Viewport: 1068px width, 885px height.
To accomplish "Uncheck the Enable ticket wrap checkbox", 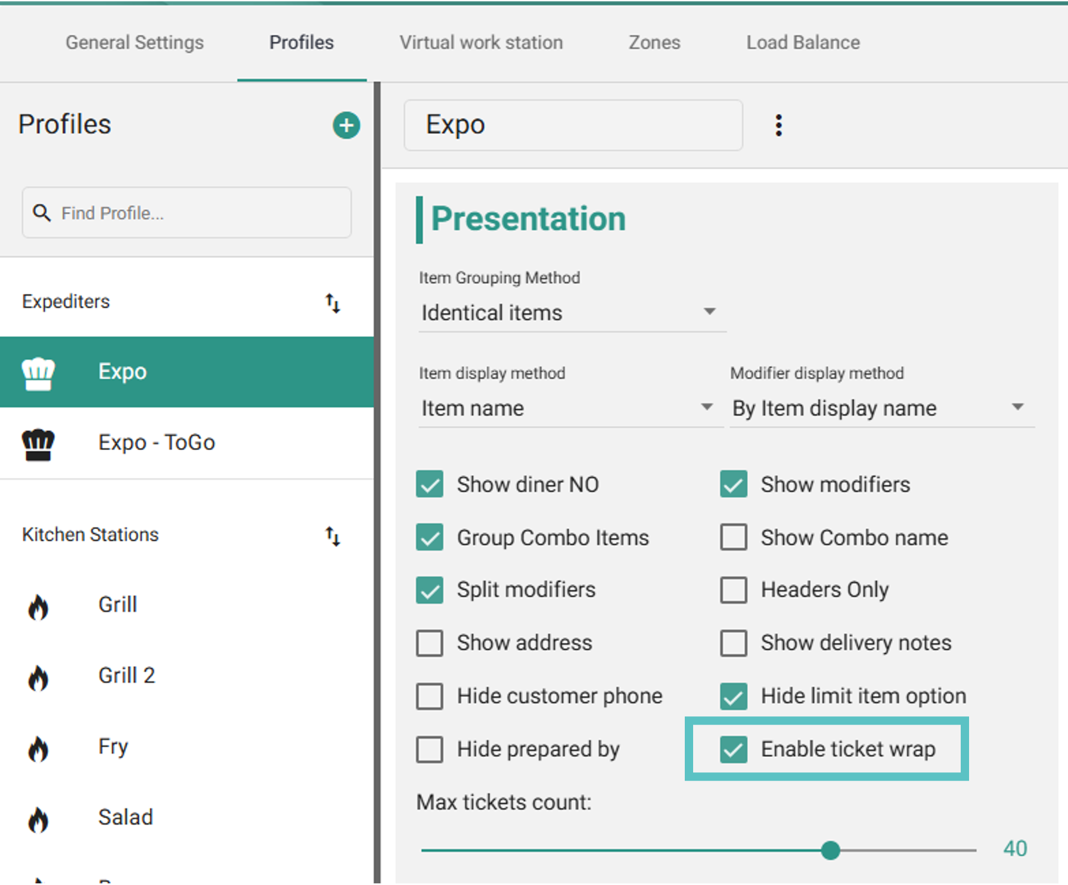I will (733, 749).
